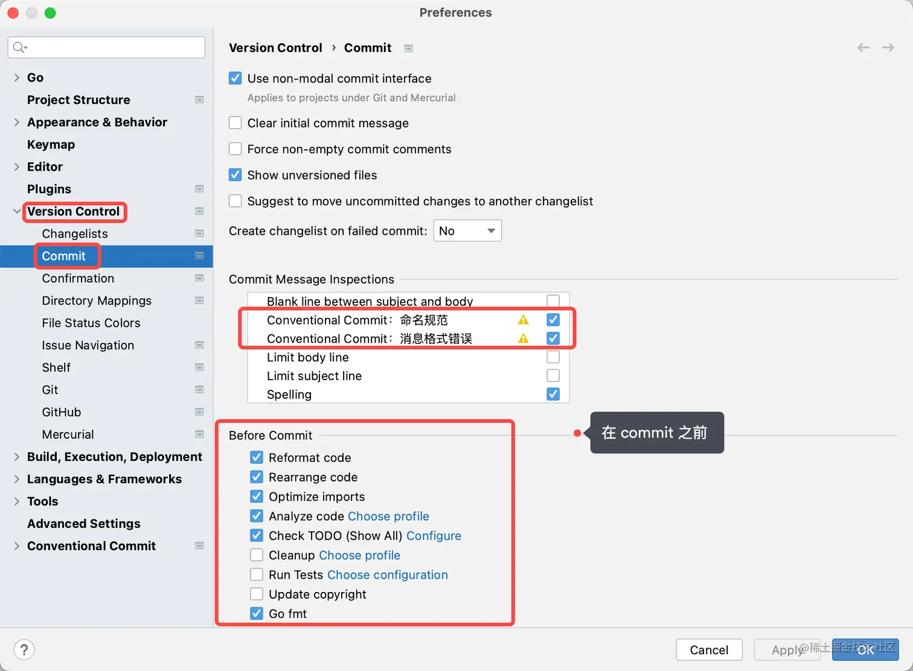Expand the Editor settings section
This screenshot has width=913, height=671.
(16, 167)
